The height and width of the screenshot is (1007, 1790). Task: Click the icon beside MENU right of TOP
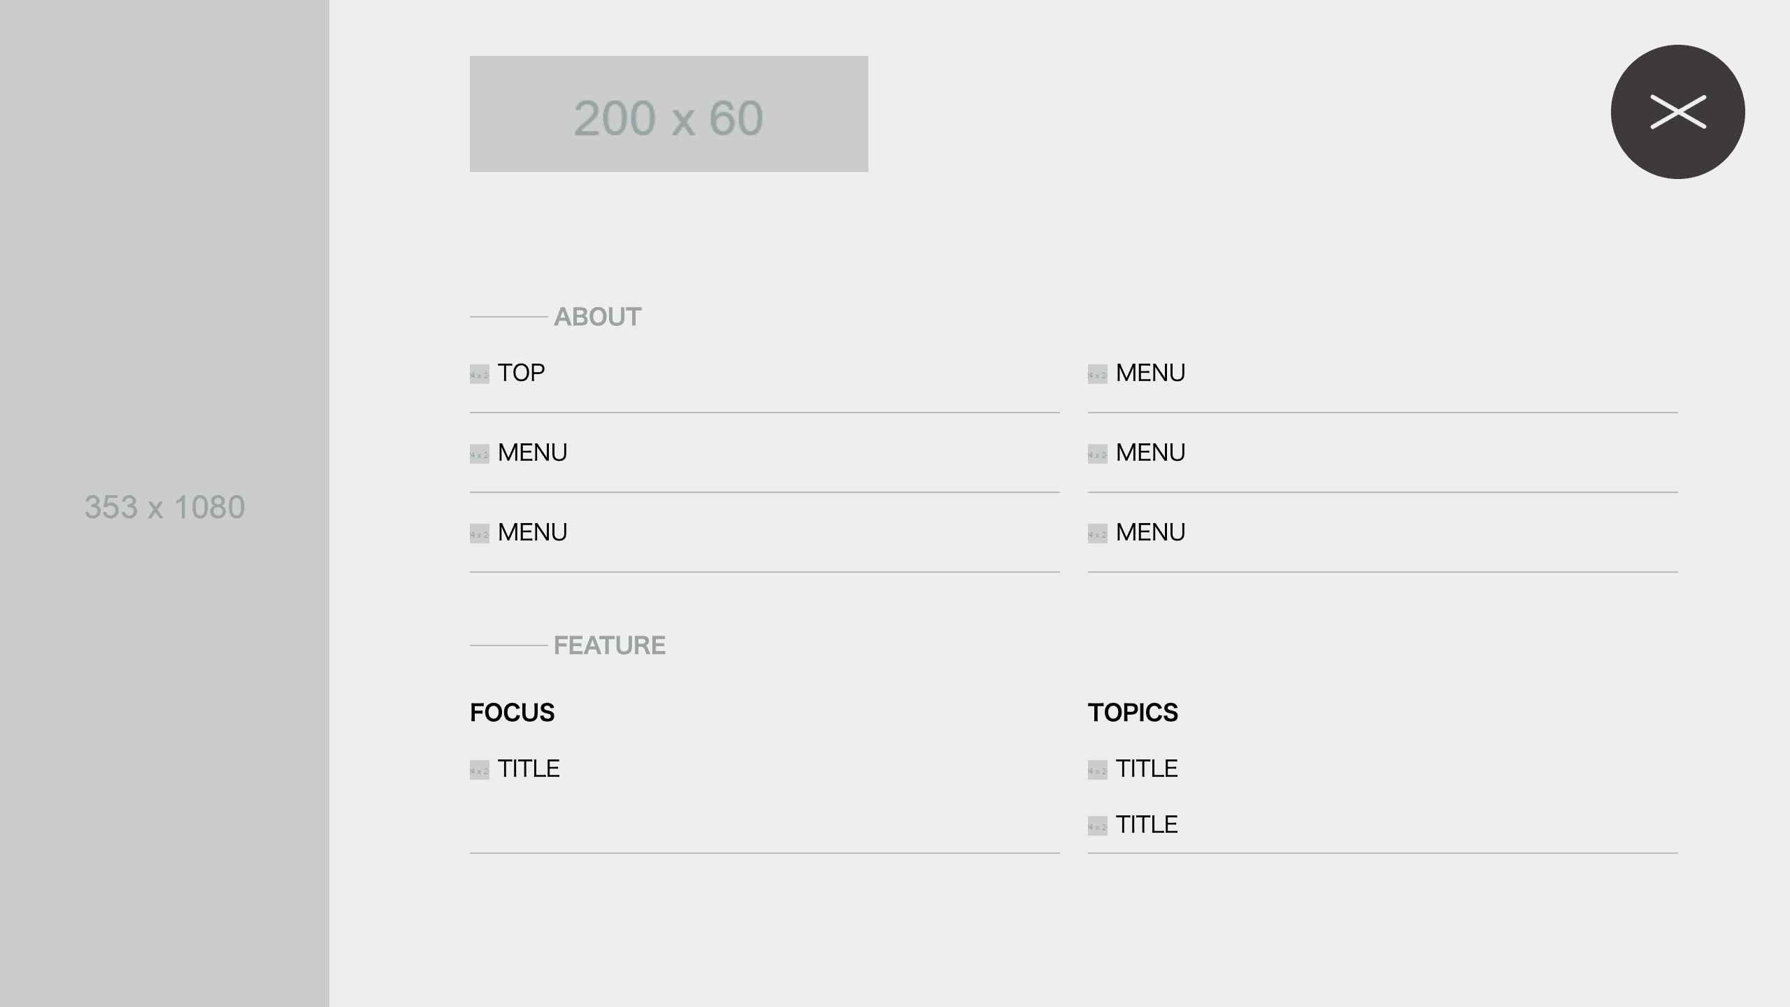coord(1098,374)
